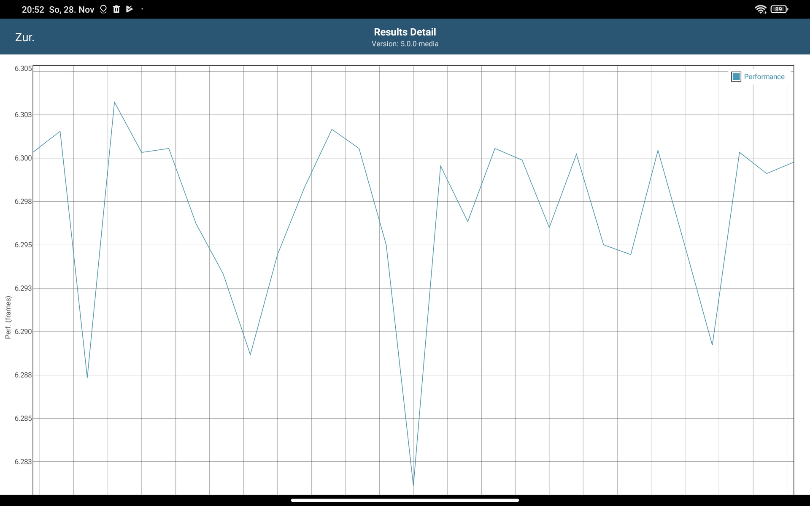Tap the battery 89 indicator
Image resolution: width=810 pixels, height=506 pixels.
pos(779,9)
